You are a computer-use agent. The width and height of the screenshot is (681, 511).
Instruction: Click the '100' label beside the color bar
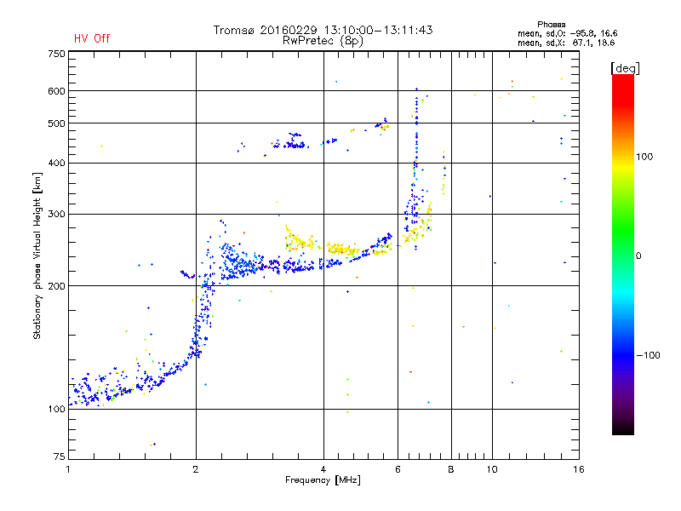pos(644,157)
